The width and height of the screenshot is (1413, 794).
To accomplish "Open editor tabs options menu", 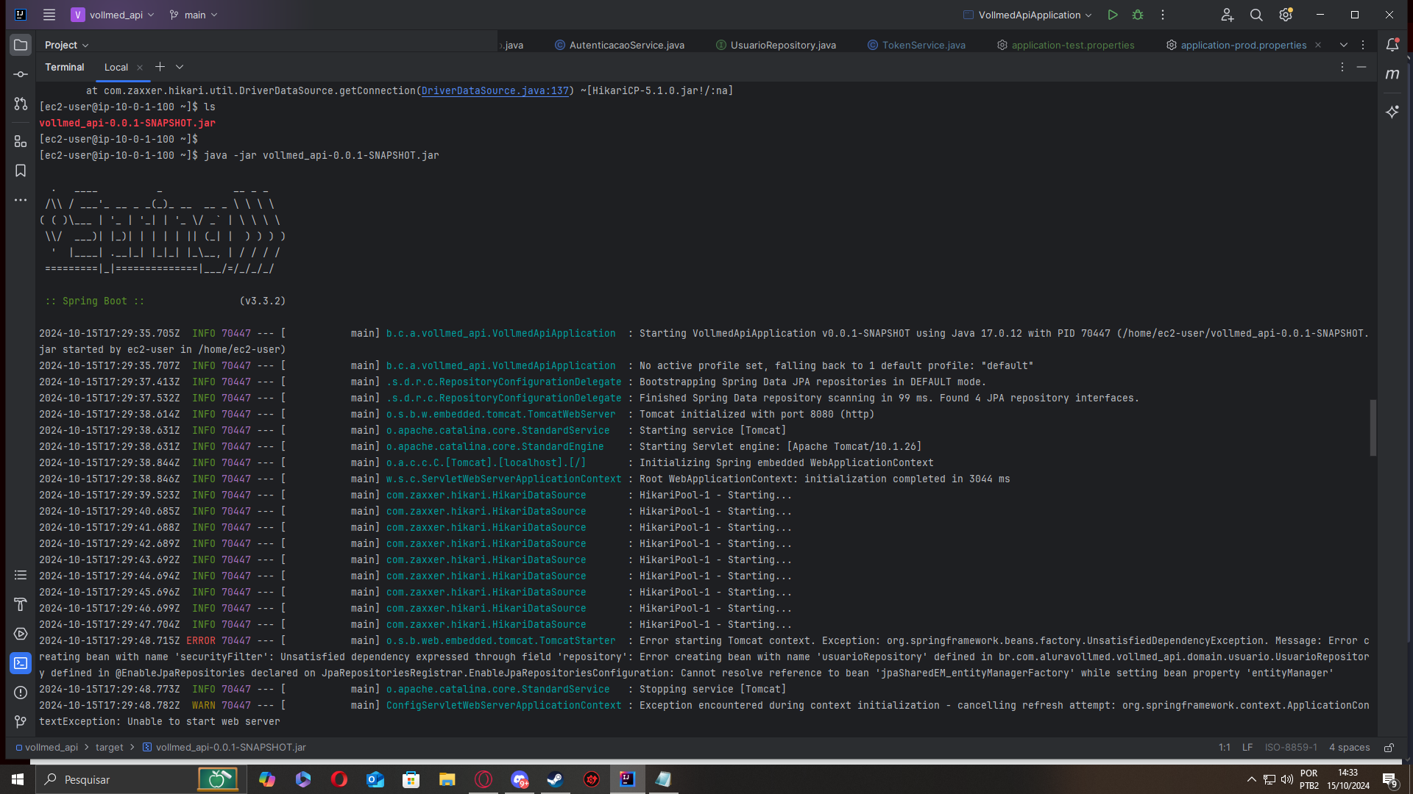I will [1363, 45].
